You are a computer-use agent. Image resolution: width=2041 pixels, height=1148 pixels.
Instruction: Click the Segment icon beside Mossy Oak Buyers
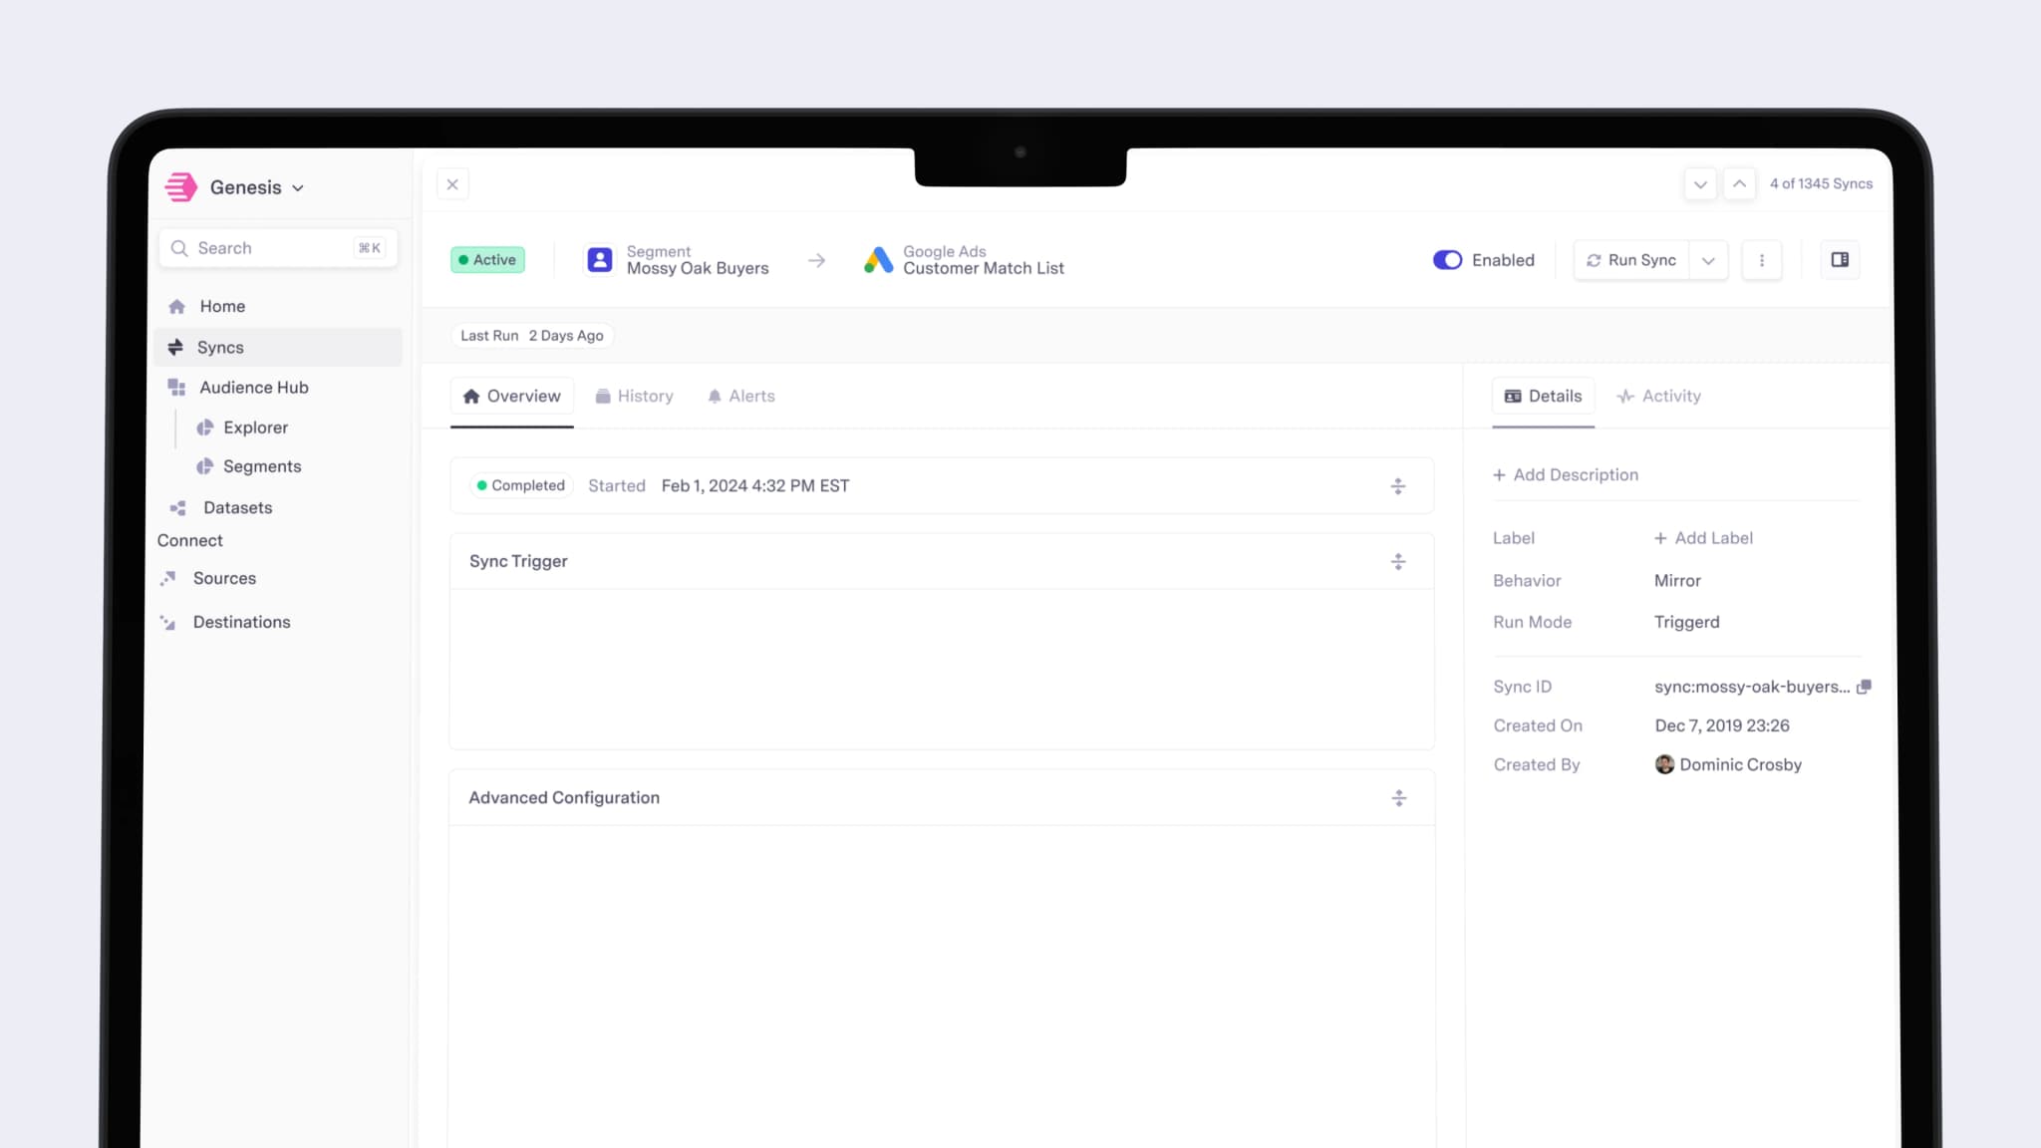(600, 259)
